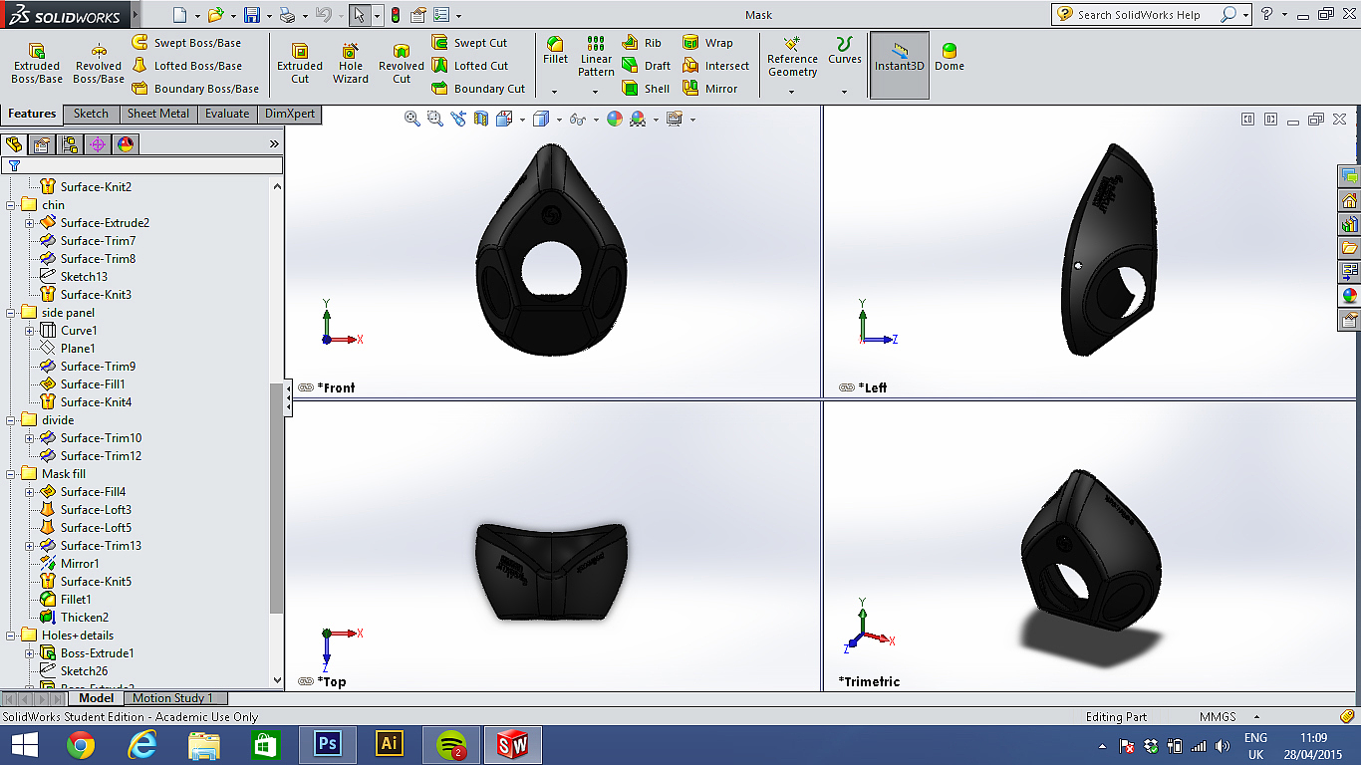Screen dimensions: 1361x765
Task: Switch to the Sketch tab
Action: [91, 114]
